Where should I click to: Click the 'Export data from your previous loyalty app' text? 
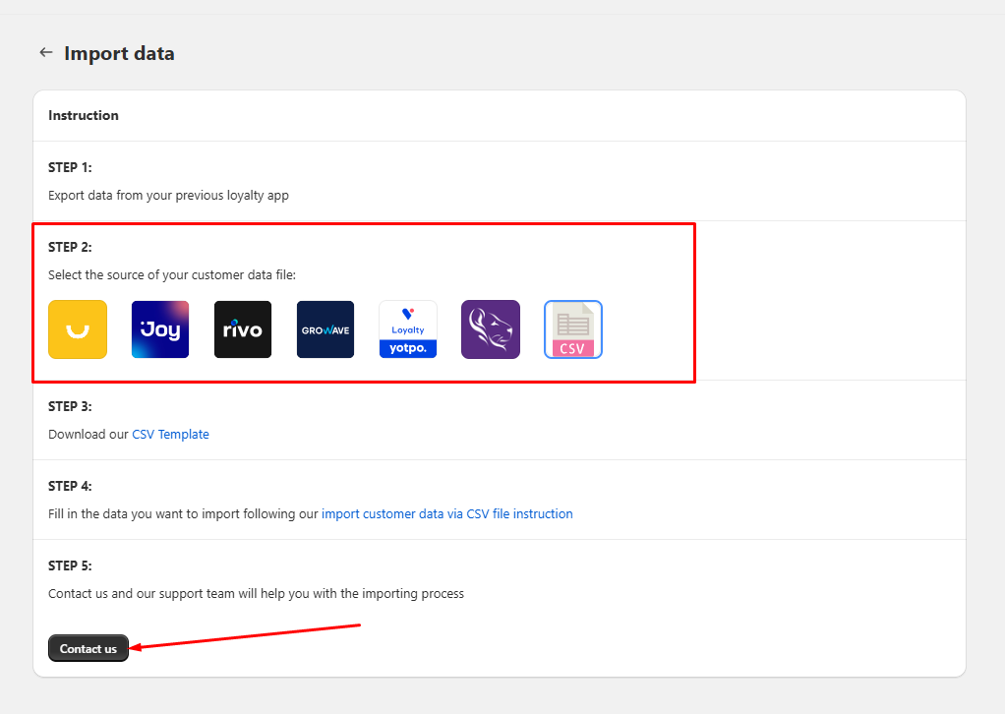pyautogui.click(x=168, y=195)
